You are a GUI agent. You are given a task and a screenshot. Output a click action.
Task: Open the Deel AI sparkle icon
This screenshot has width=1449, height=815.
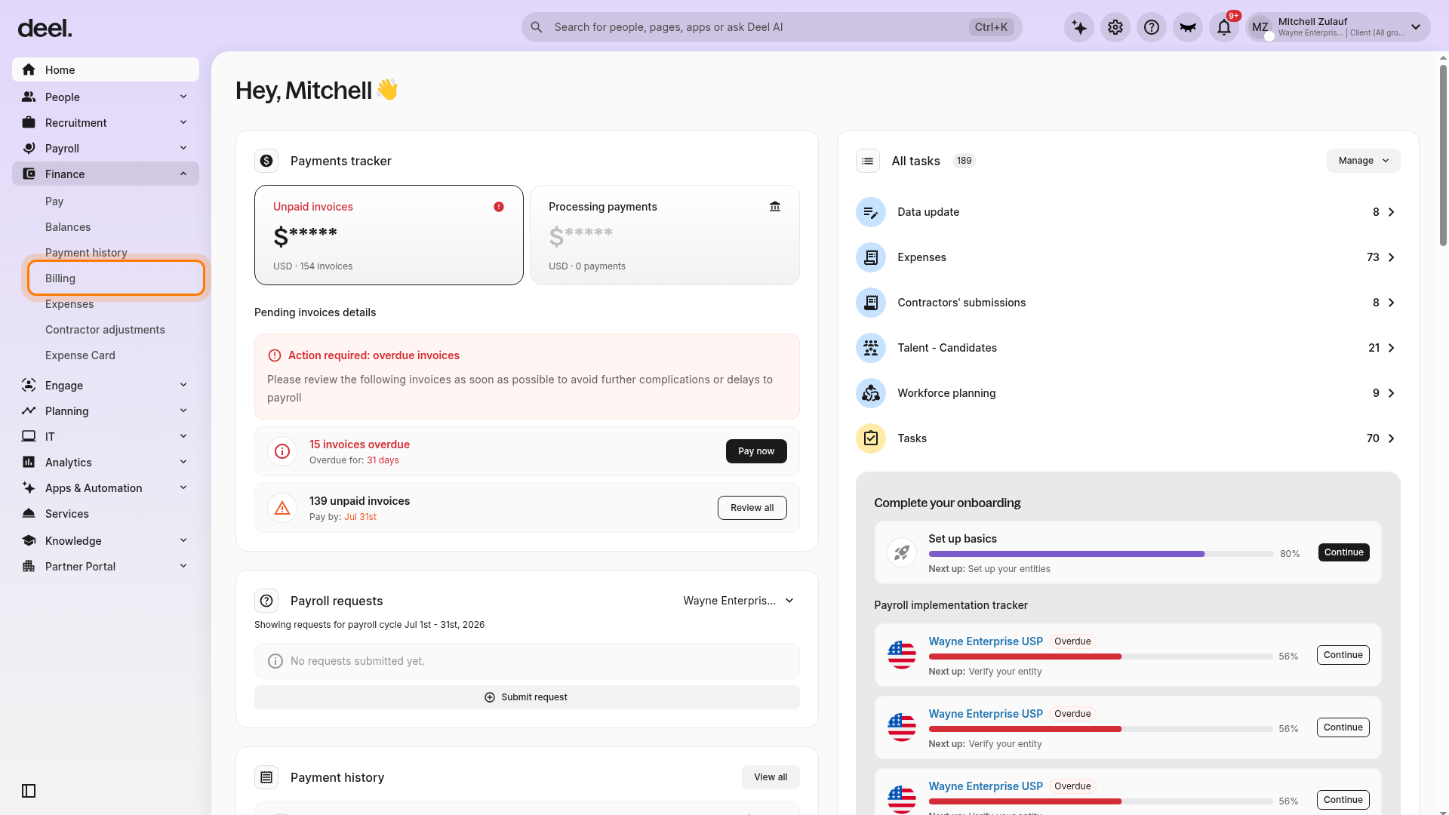click(x=1079, y=27)
